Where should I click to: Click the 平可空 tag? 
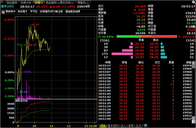point(34,11)
